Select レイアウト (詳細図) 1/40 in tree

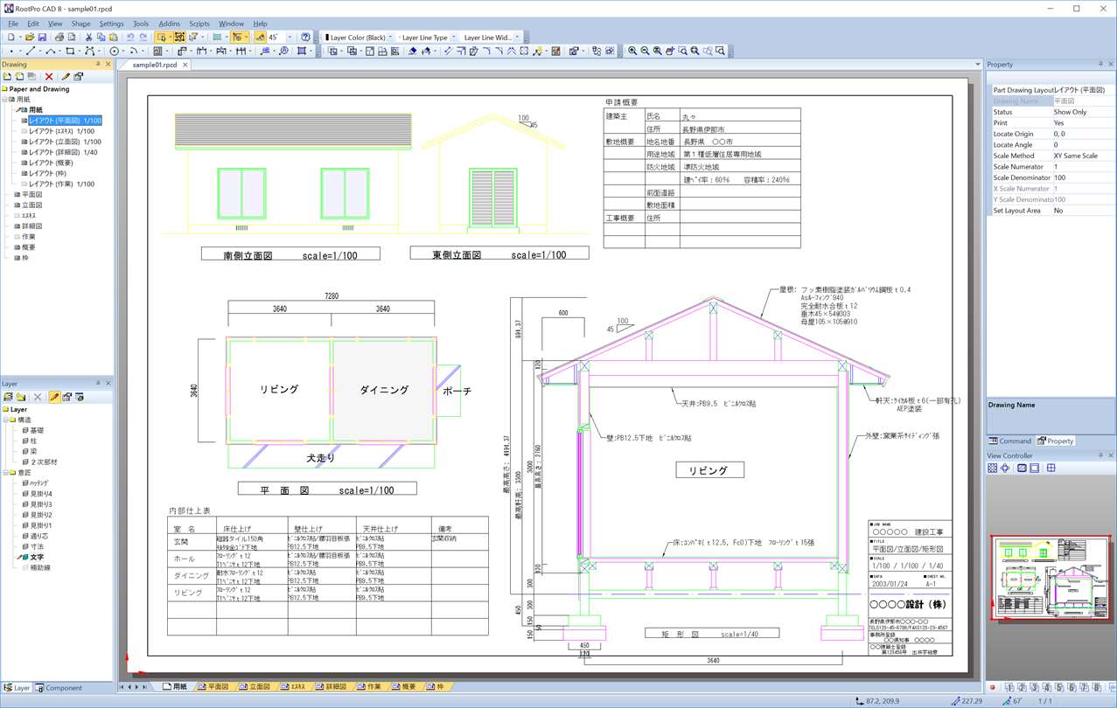[x=63, y=152]
